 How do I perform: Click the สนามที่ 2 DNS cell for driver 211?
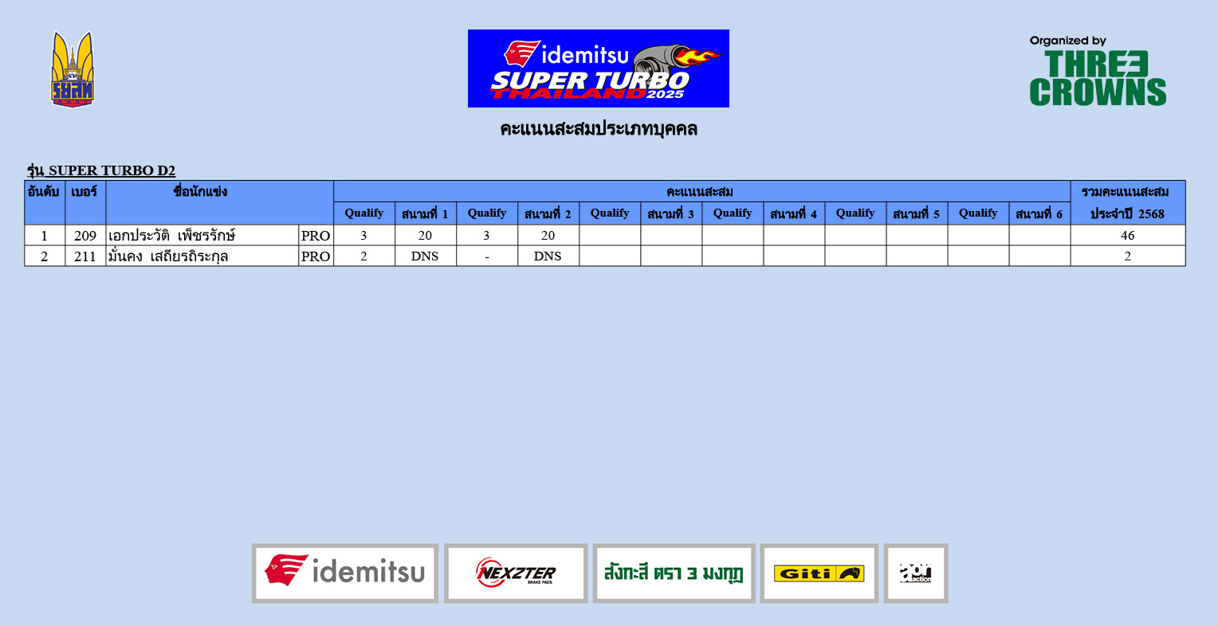pos(548,256)
